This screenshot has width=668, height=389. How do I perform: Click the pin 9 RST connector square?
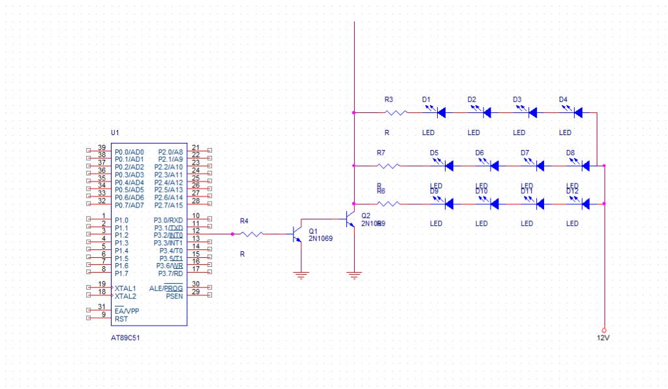[x=88, y=318]
